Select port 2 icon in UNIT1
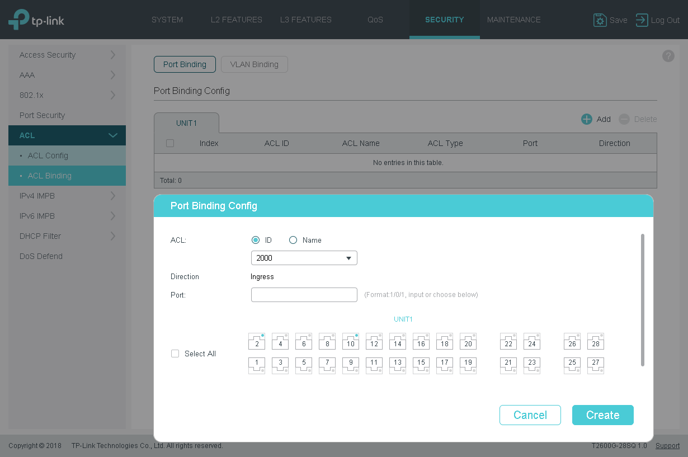Image resolution: width=688 pixels, height=457 pixels. point(257,342)
